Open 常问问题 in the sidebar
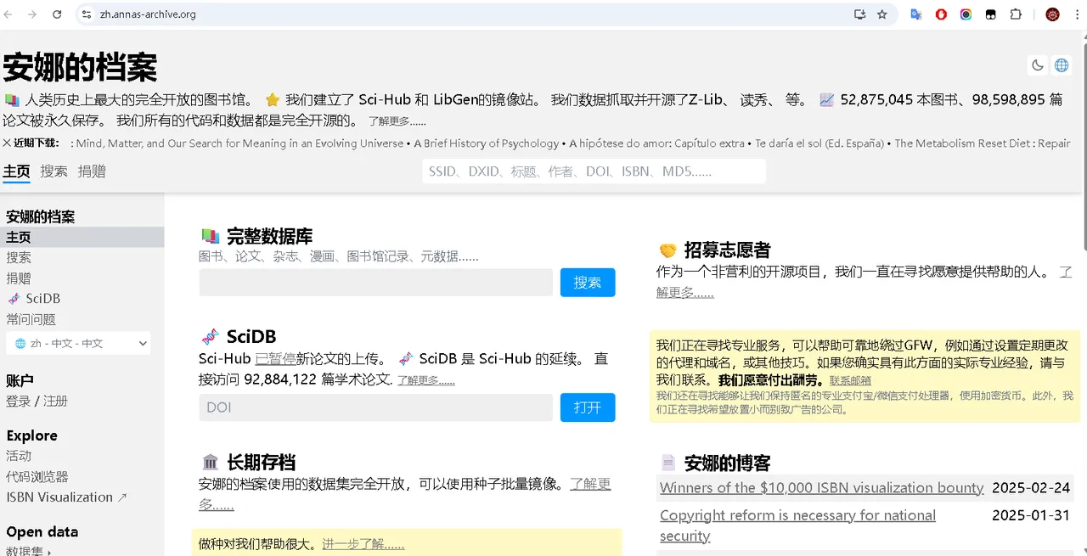Viewport: 1087px width, 556px height. tap(31, 319)
